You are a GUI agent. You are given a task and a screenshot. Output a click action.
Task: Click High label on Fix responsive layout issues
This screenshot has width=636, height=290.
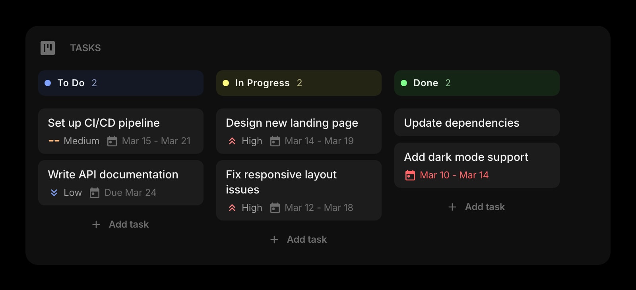pyautogui.click(x=252, y=208)
